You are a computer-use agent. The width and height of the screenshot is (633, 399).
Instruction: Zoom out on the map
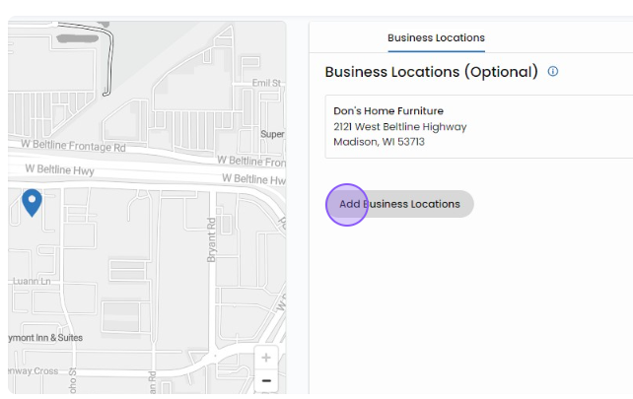pyautogui.click(x=266, y=380)
